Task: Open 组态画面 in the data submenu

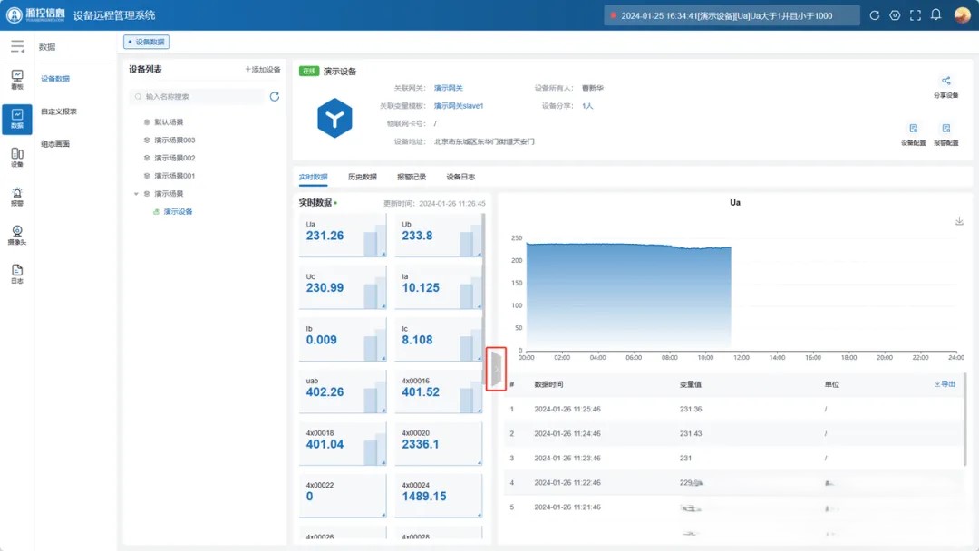Action: [x=55, y=144]
